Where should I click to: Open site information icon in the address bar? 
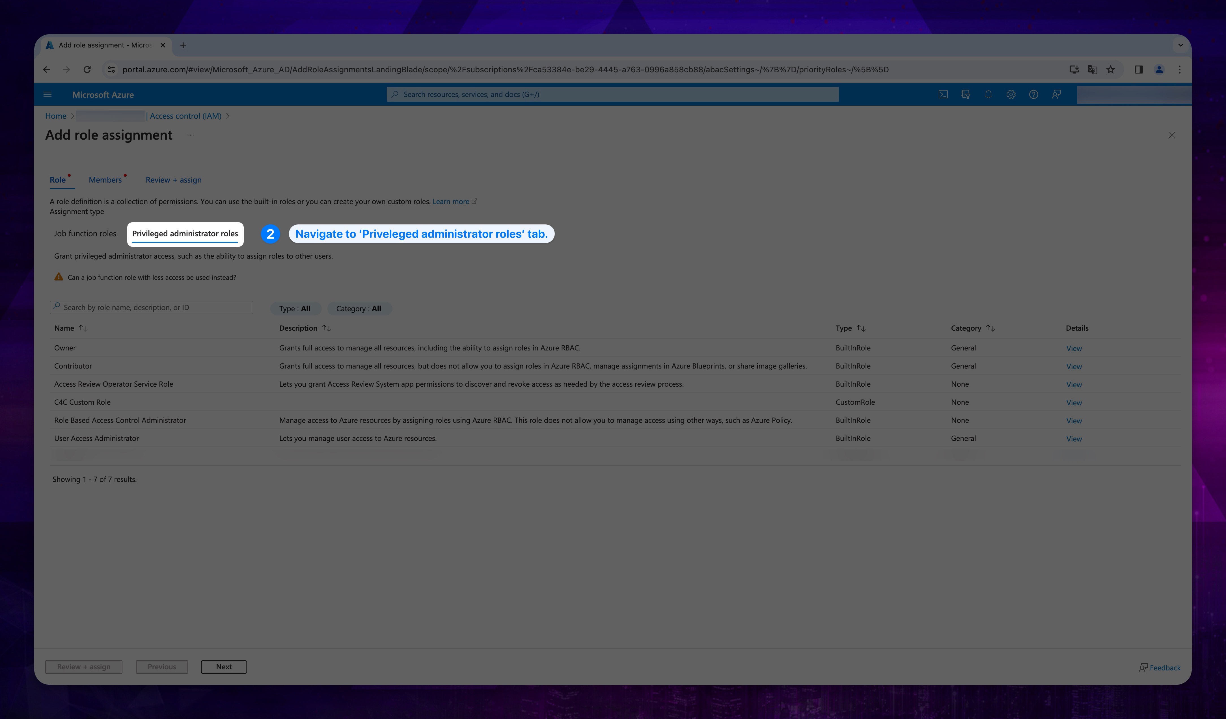tap(111, 70)
